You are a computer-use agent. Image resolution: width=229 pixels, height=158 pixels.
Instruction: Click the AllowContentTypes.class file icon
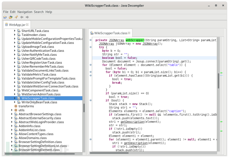click(x=16, y=134)
